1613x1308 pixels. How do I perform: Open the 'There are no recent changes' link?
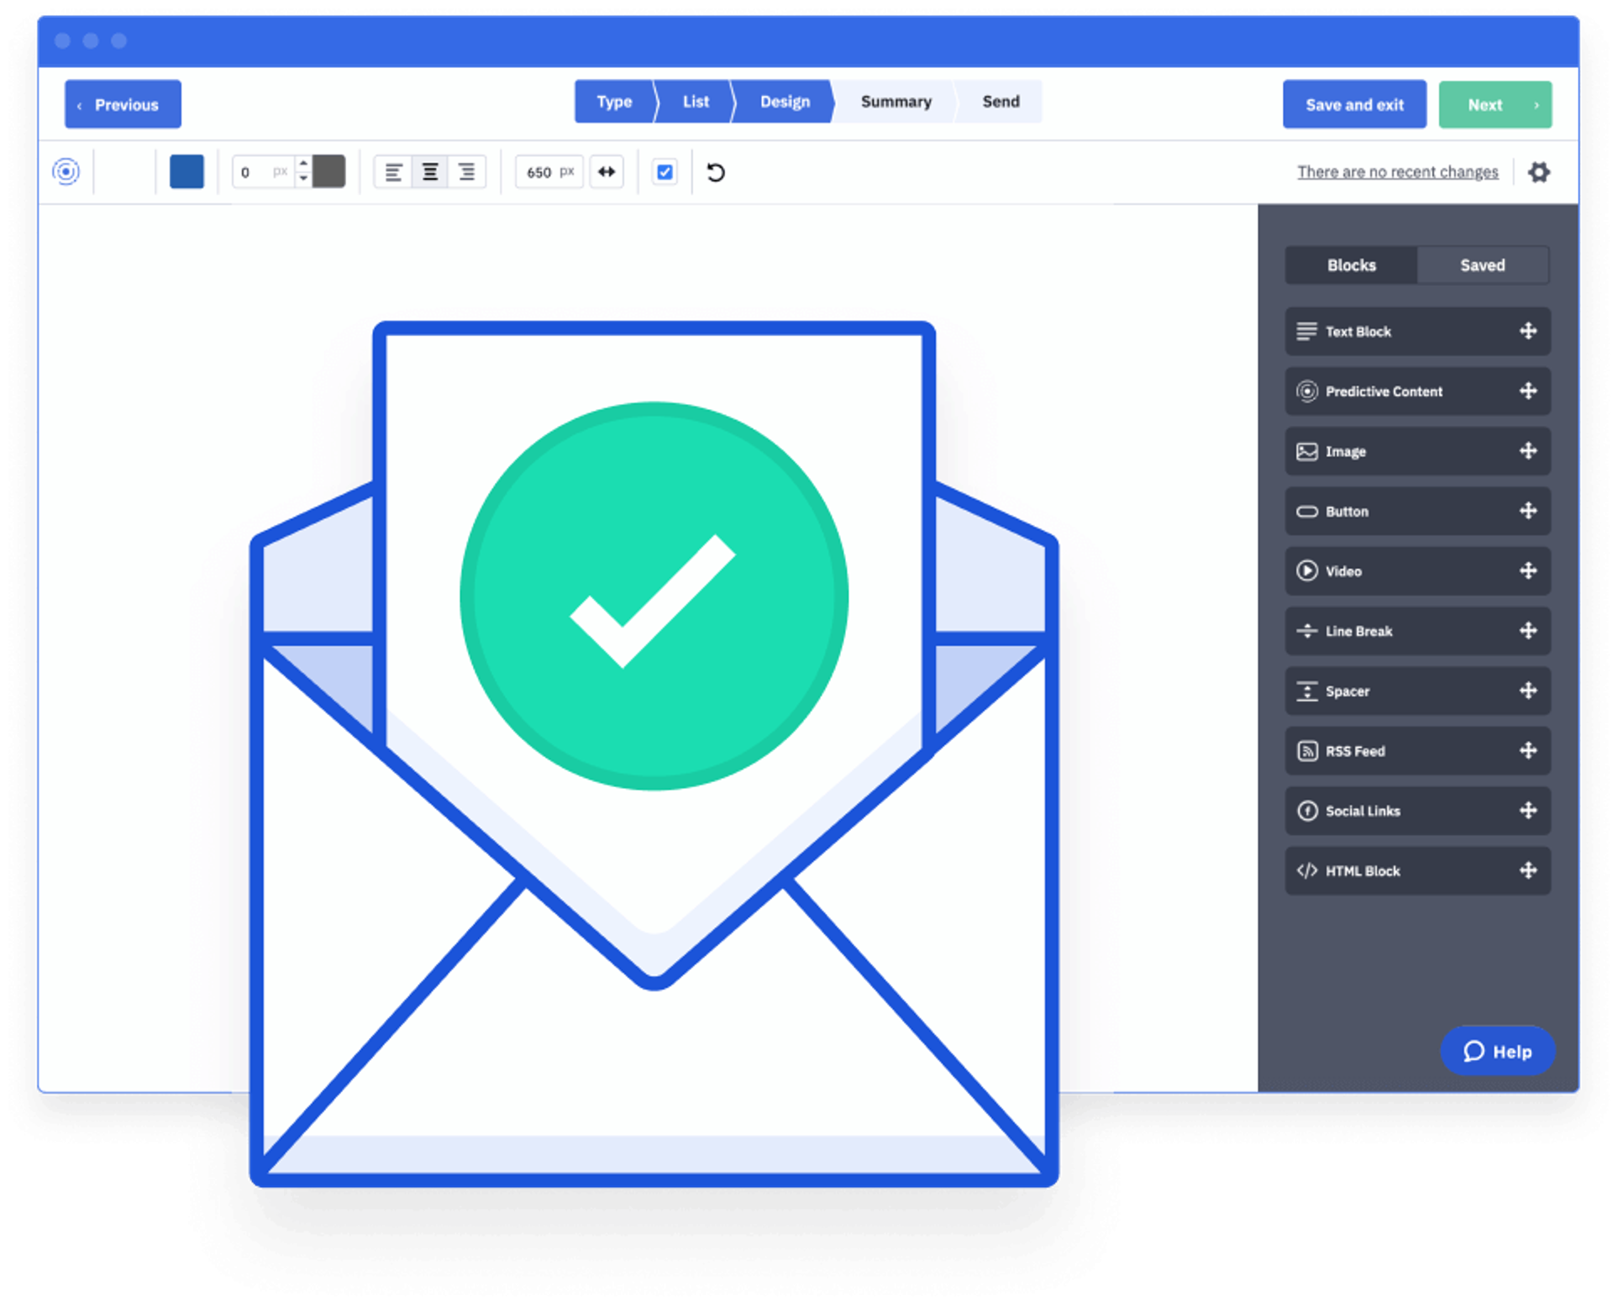(1396, 171)
